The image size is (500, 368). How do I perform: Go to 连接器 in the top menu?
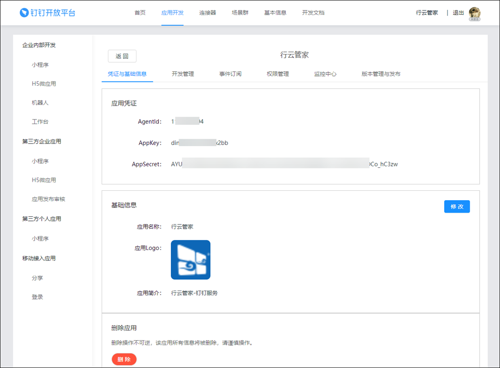tap(207, 12)
